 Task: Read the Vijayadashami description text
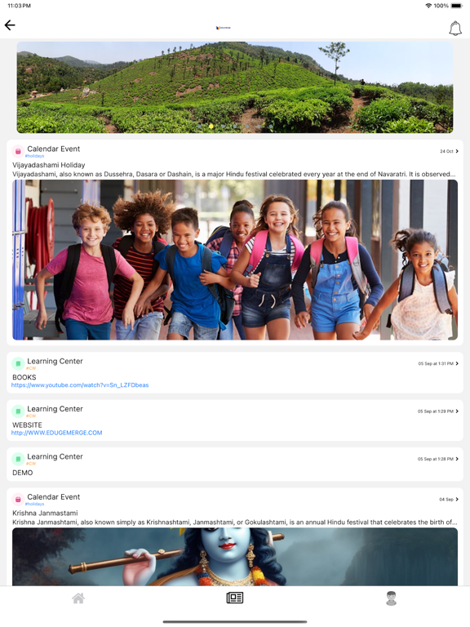(x=234, y=174)
